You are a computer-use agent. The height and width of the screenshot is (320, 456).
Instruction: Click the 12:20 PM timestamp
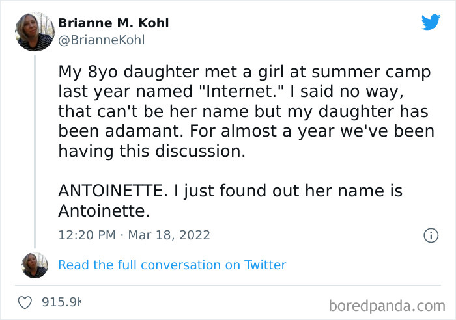pos(86,235)
